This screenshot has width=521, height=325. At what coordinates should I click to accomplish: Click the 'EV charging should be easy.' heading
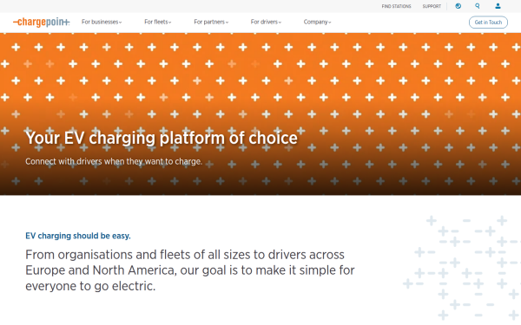pyautogui.click(x=78, y=236)
